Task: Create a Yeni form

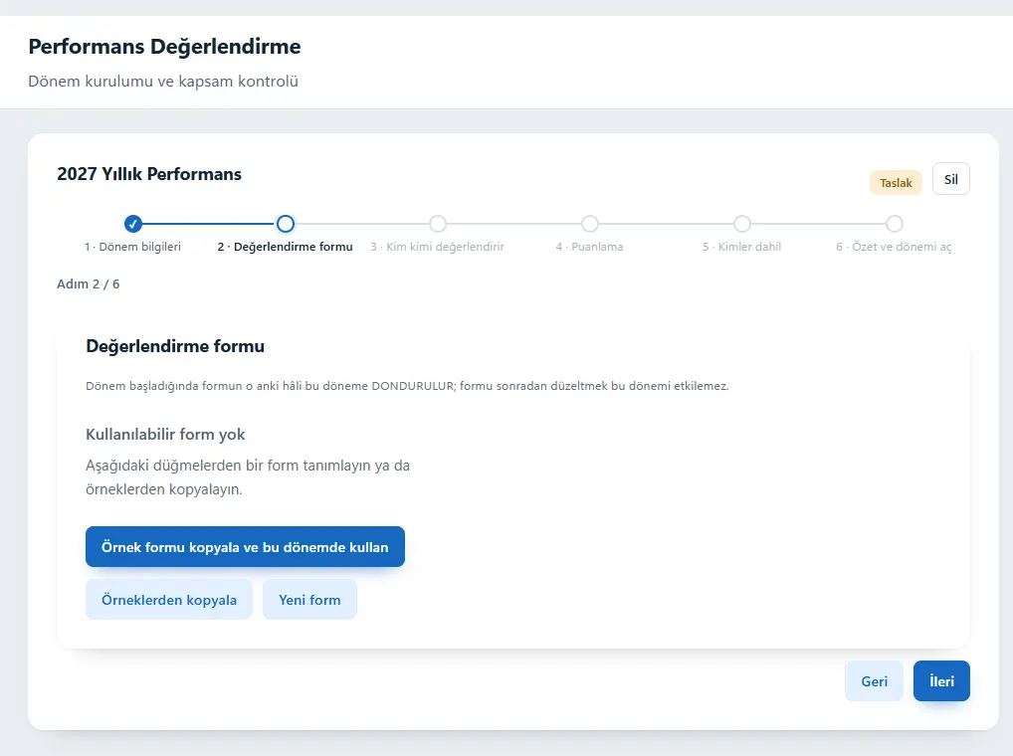Action: point(309,600)
